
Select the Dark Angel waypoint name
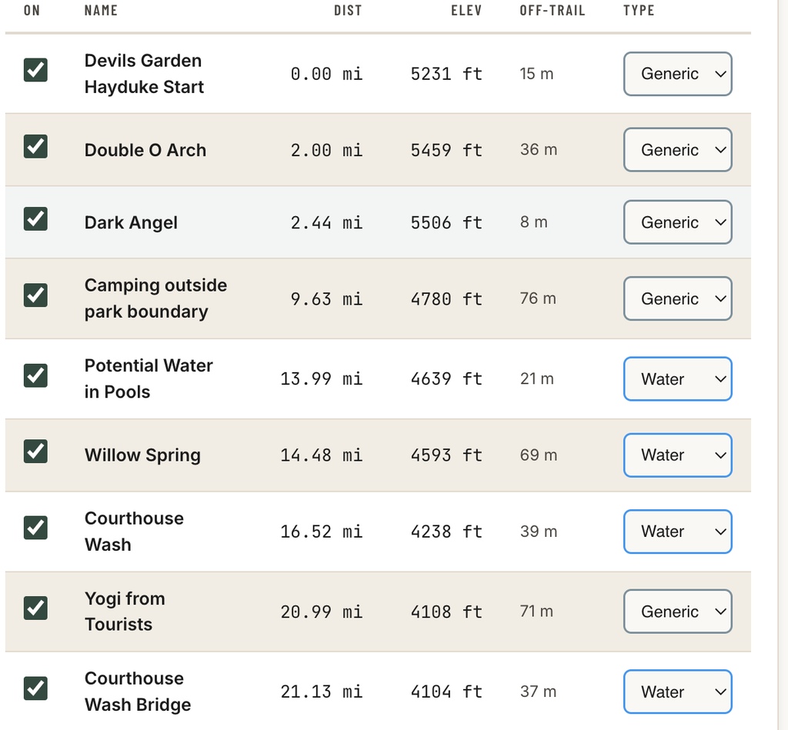click(131, 222)
